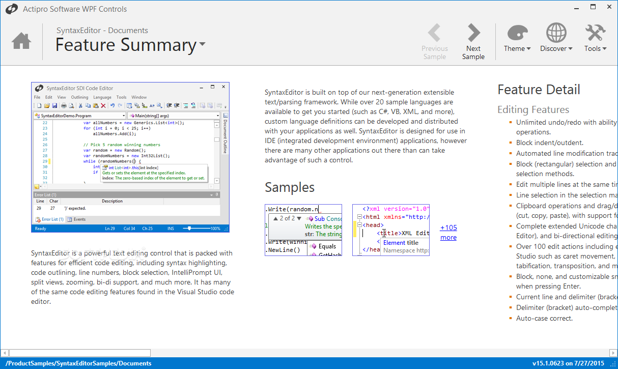618x369 pixels.
Task: Go to the Previous Sample
Action: 435,42
